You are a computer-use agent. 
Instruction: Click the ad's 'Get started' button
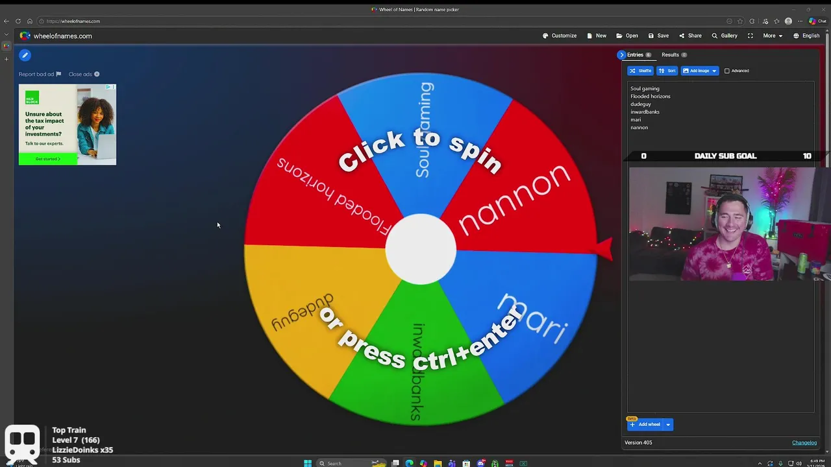[47, 159]
